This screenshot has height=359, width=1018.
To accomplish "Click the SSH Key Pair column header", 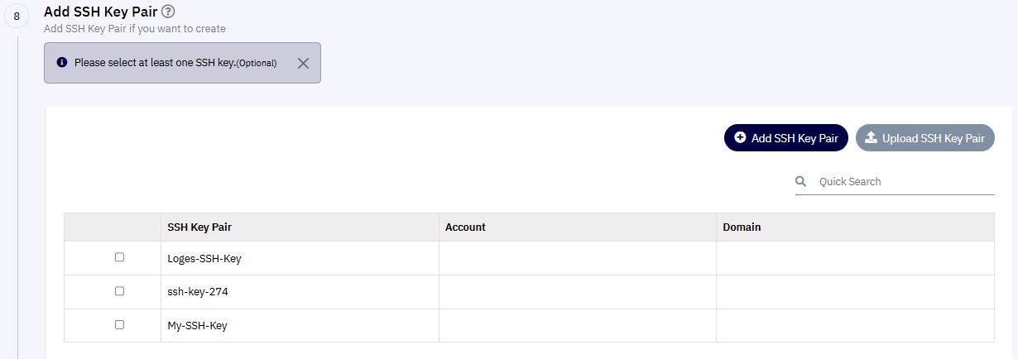I will [199, 227].
